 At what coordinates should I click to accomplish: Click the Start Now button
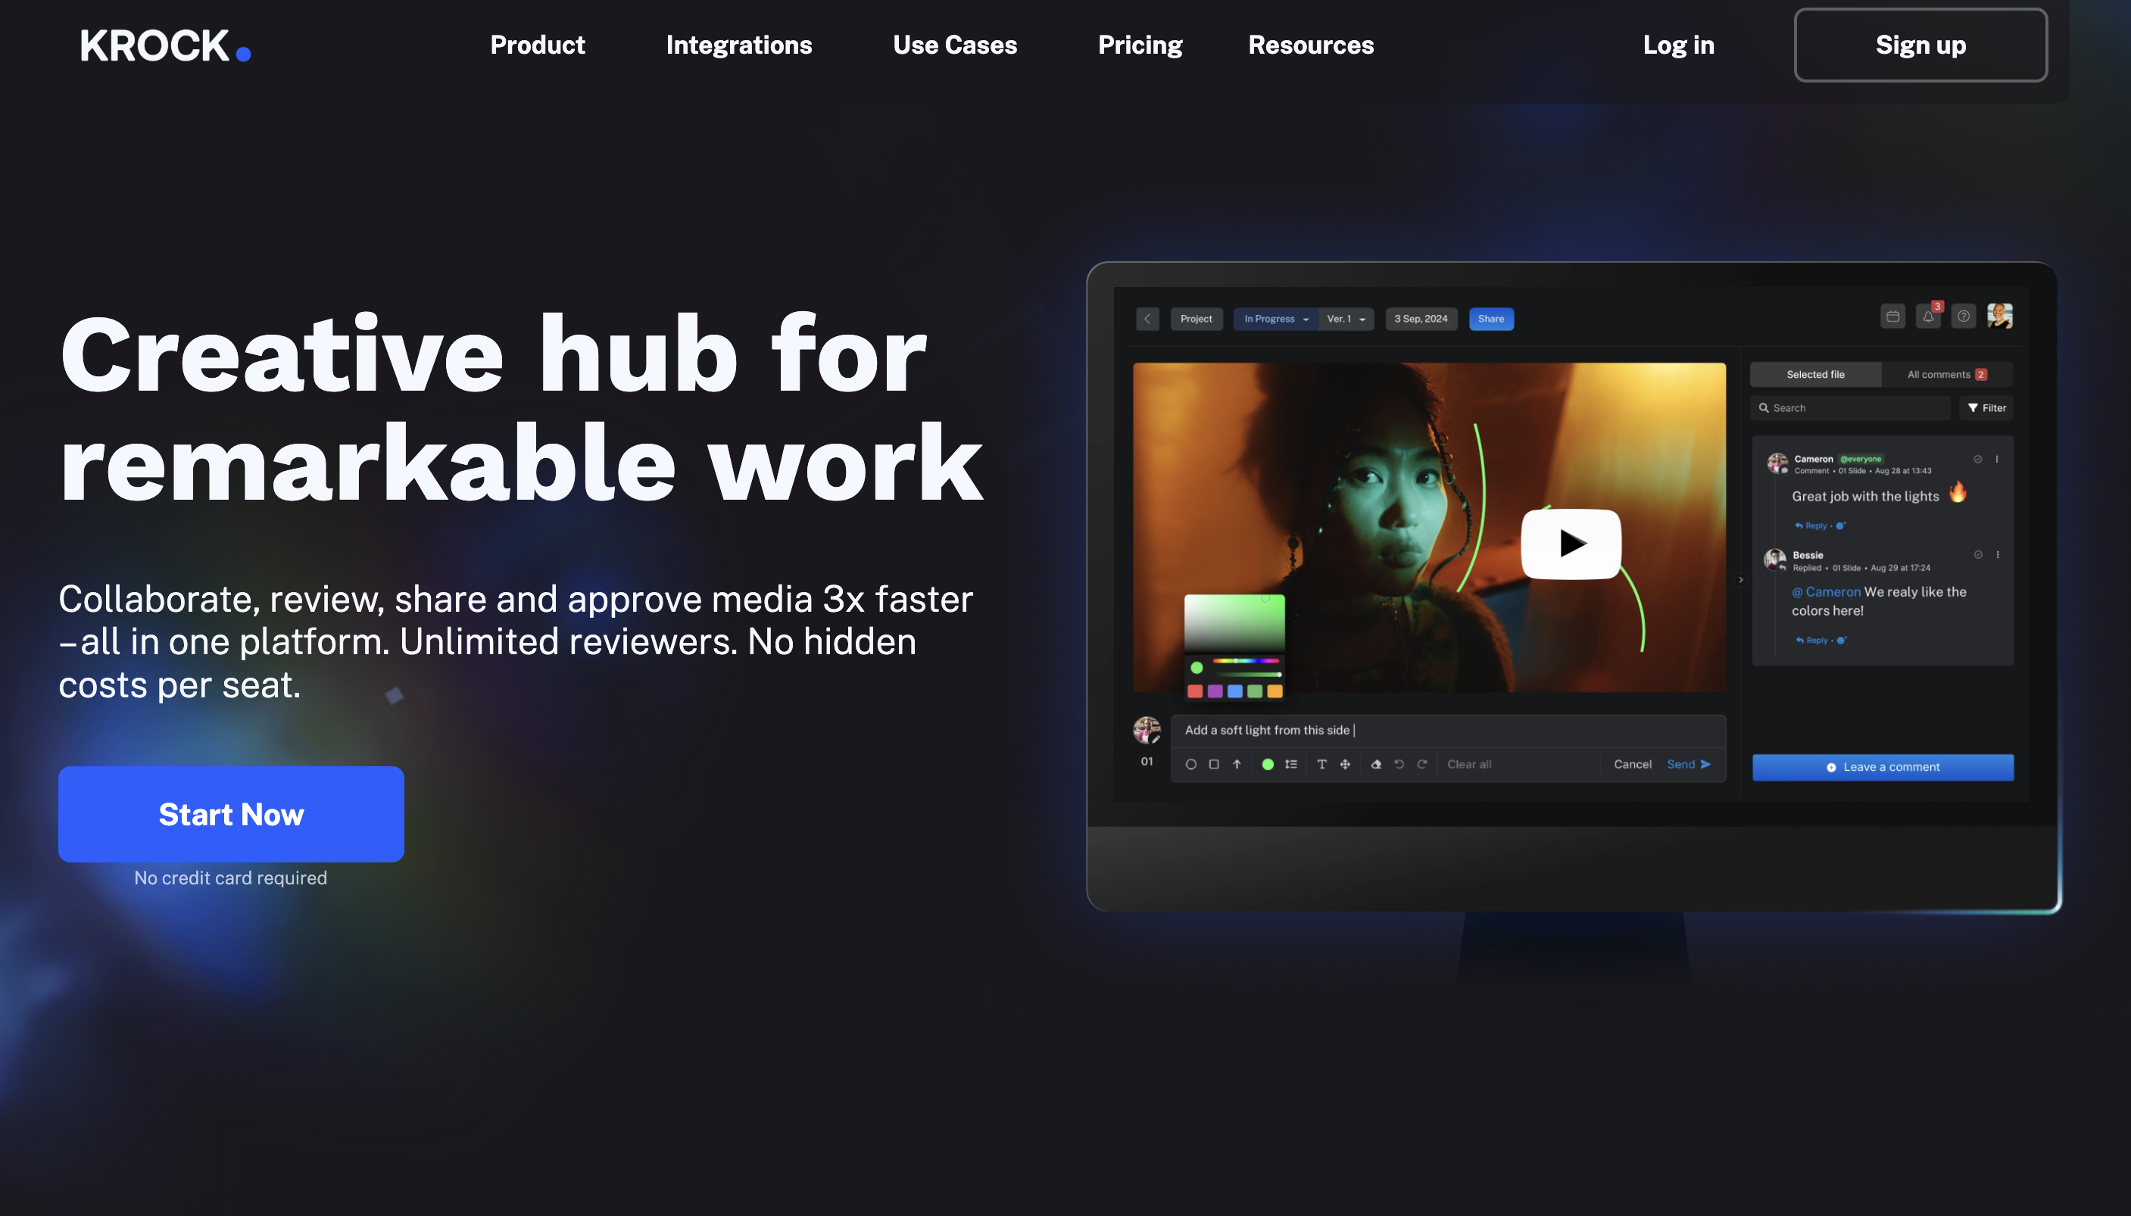(230, 814)
